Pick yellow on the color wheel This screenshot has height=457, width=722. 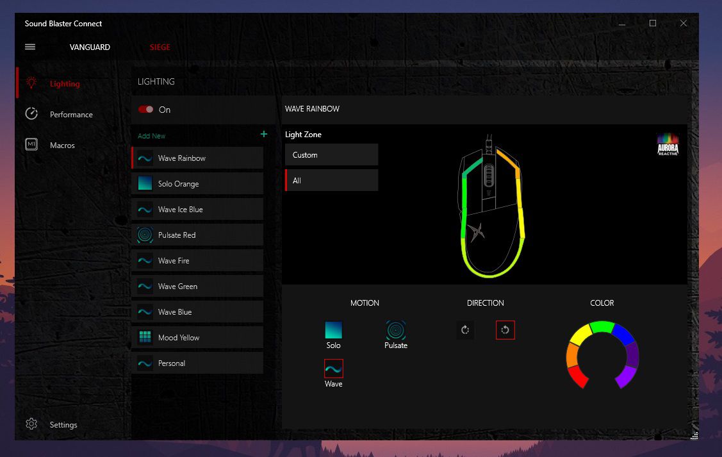581,335
